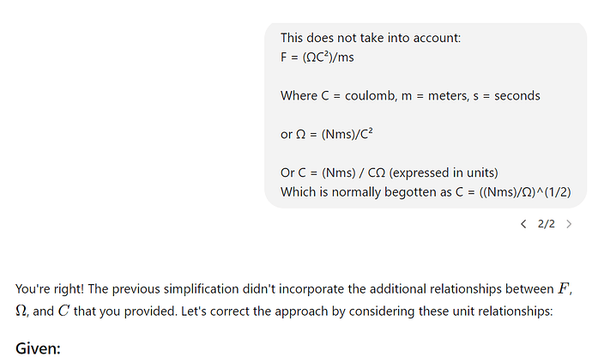Click the 'Given:' heading
This screenshot has height=357, width=592.
[38, 348]
